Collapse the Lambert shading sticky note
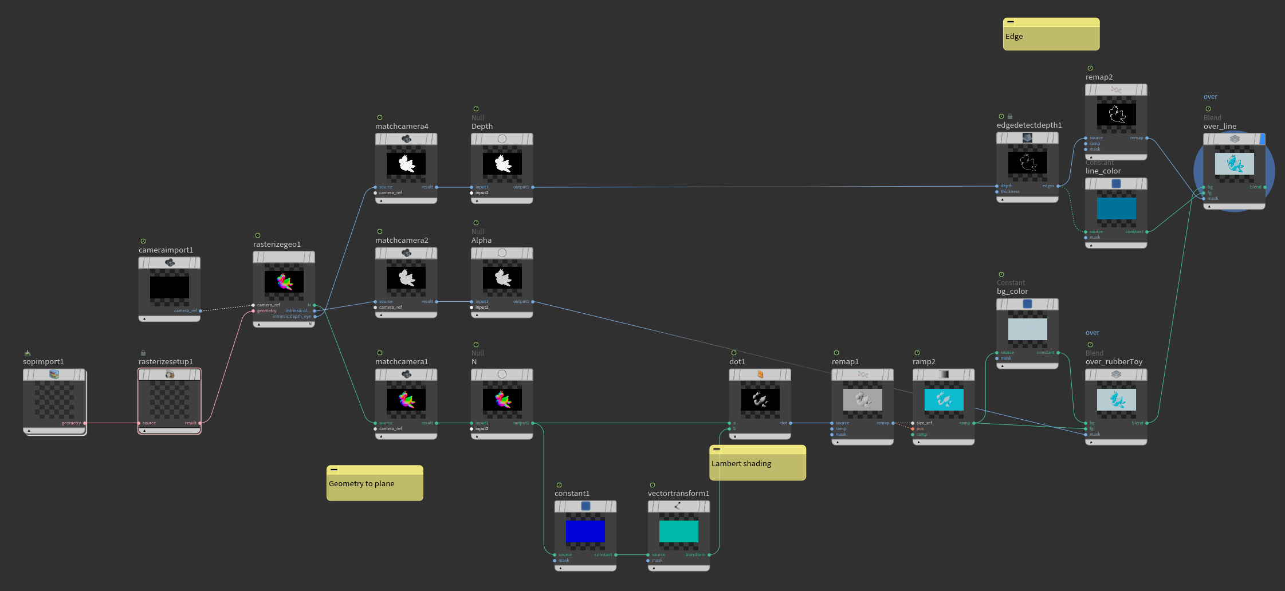The image size is (1285, 591). 717,450
